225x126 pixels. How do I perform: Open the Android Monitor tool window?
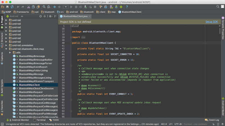click(x=18, y=120)
